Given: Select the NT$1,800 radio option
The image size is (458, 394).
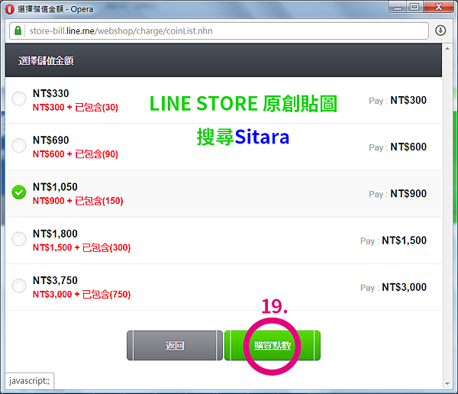Looking at the screenshot, I should [x=19, y=239].
